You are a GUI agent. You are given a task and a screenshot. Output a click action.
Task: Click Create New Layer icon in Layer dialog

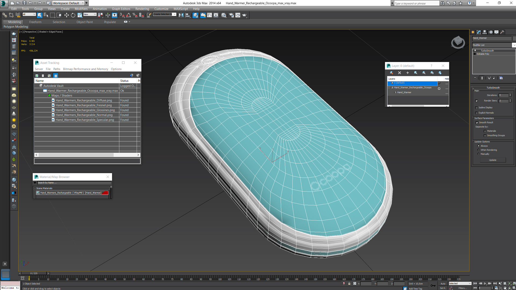tap(391, 73)
